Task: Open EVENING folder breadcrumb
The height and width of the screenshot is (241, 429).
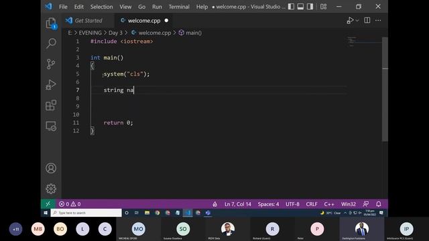Action: pyautogui.click(x=90, y=33)
